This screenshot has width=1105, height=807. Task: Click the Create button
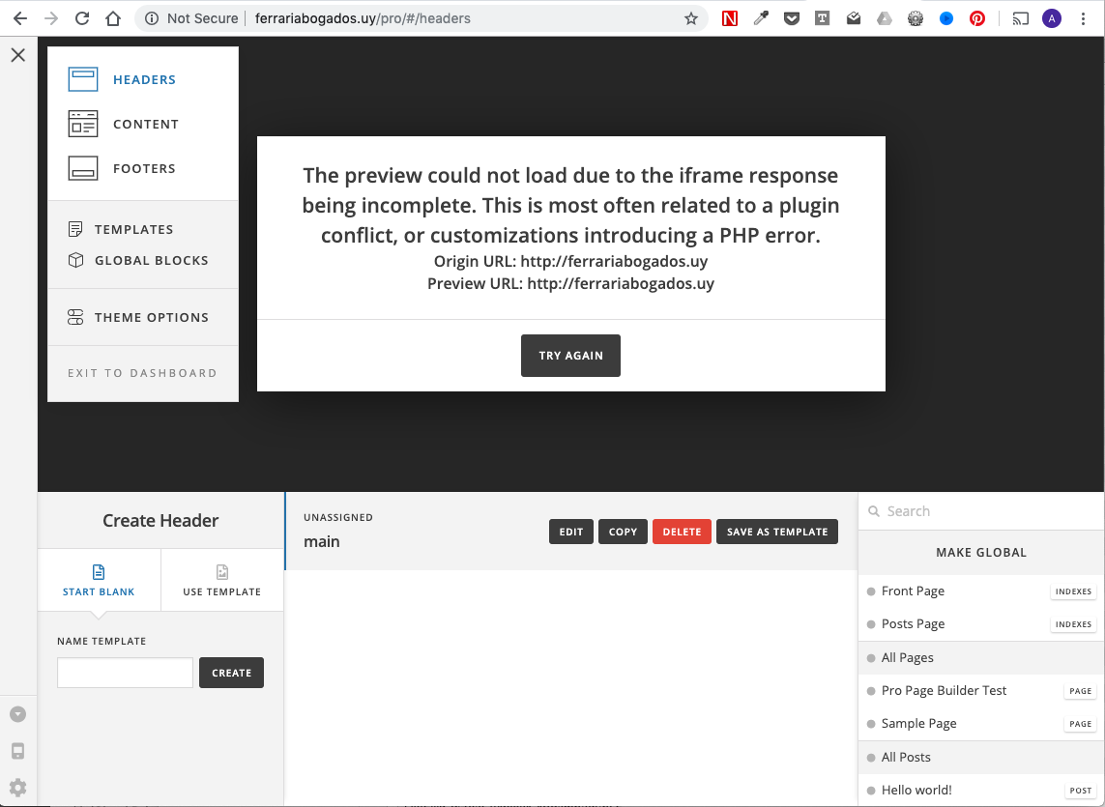[x=231, y=673]
